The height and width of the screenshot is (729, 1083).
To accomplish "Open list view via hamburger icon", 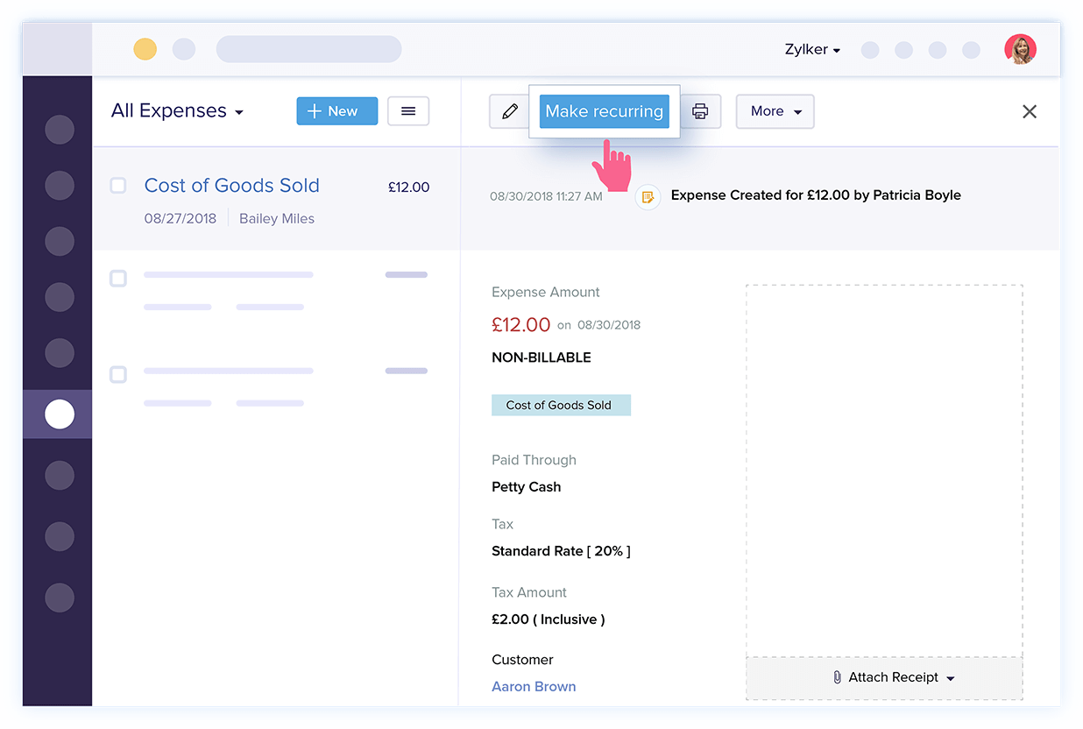I will coord(407,111).
